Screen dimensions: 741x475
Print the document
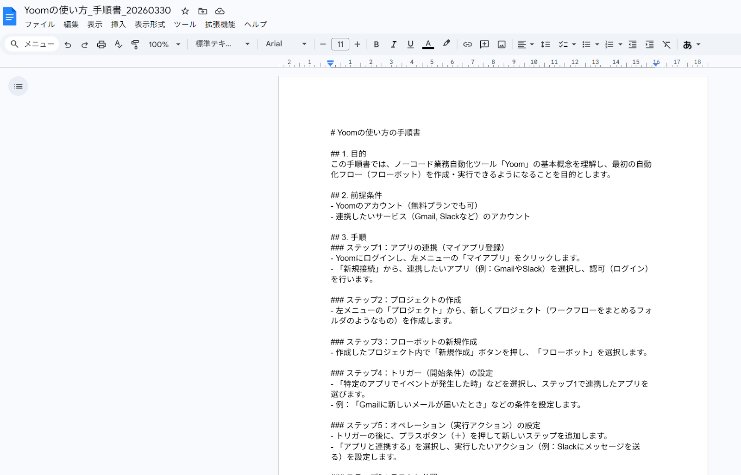click(101, 44)
